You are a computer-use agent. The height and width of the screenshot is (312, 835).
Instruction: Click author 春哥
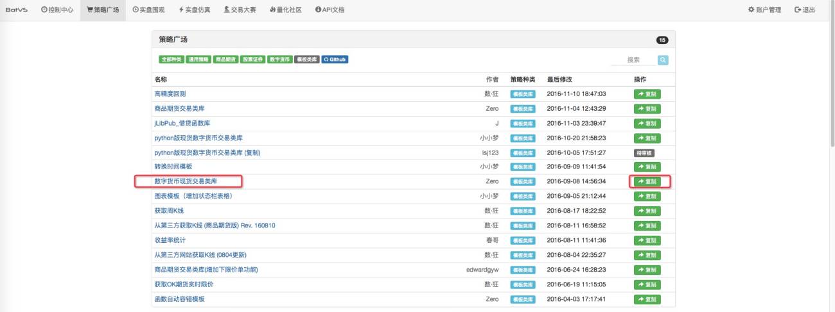[492, 240]
